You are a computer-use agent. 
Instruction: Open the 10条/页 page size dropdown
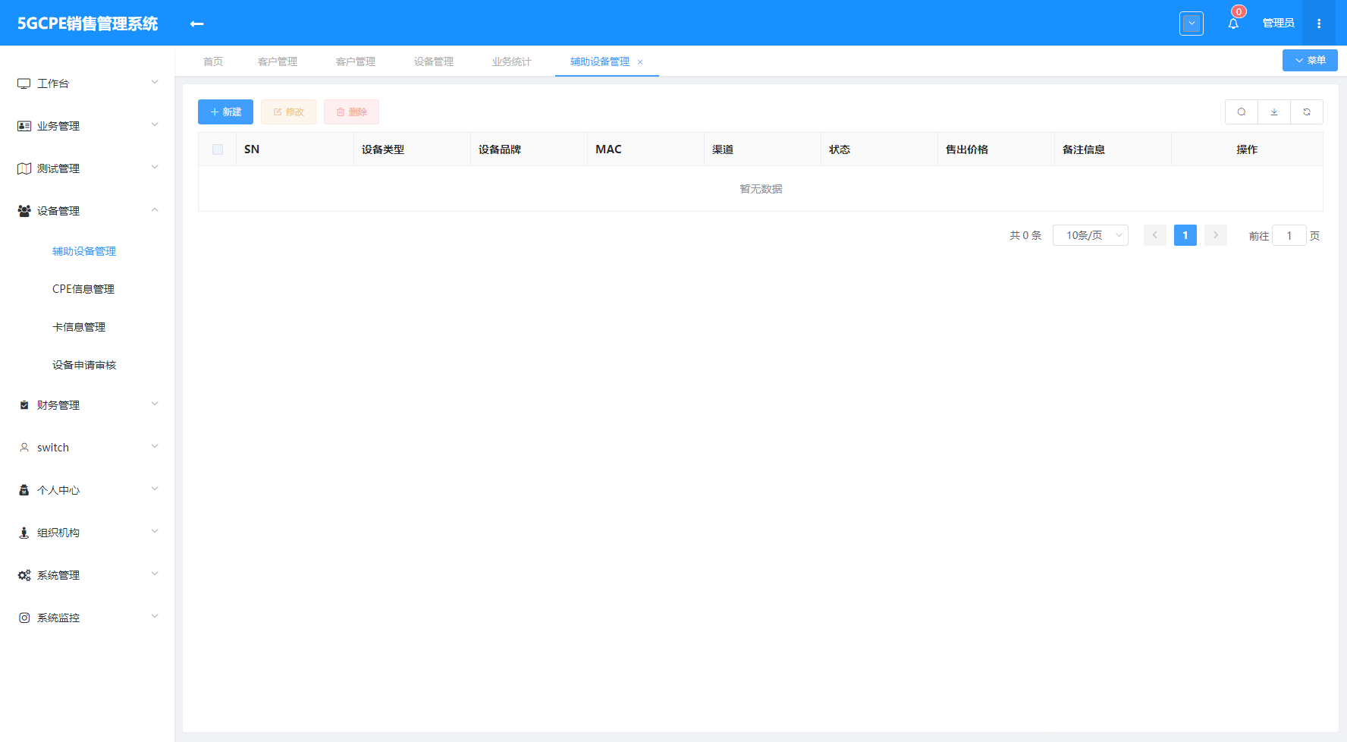click(x=1090, y=235)
